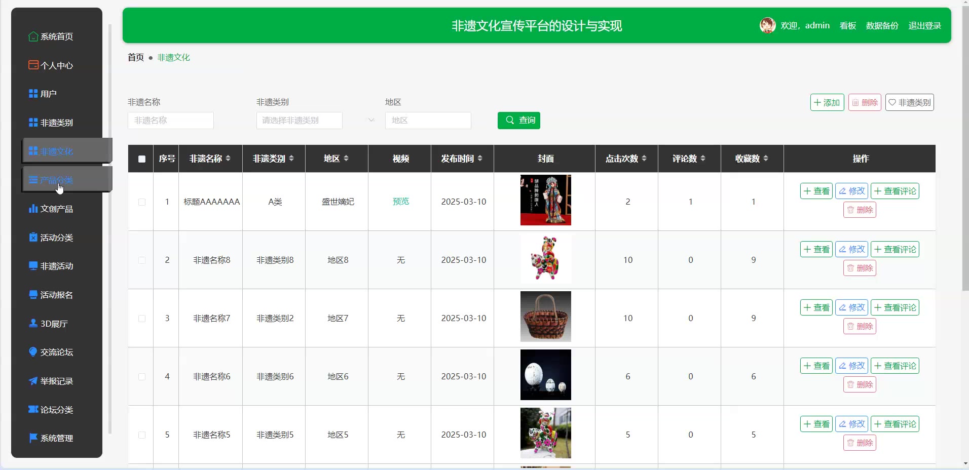Check the box for row 非遗名称7

point(142,319)
